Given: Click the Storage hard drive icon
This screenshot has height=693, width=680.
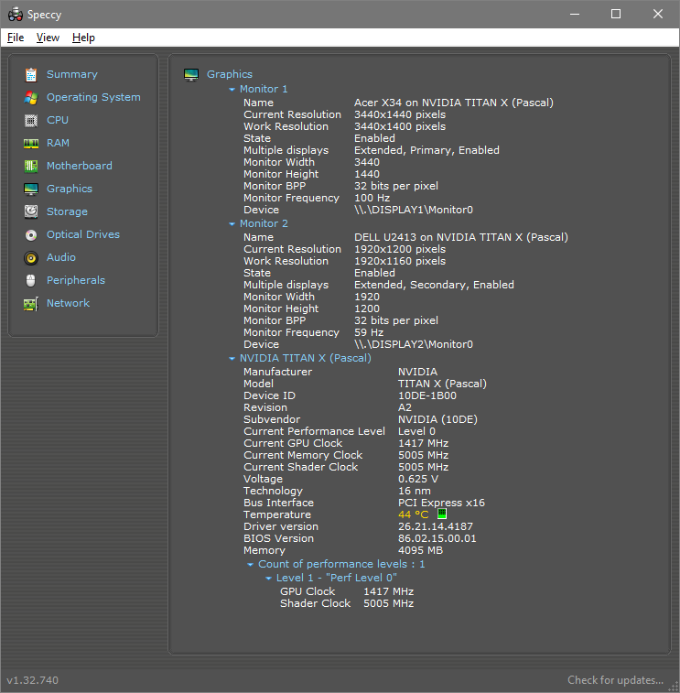Looking at the screenshot, I should pyautogui.click(x=31, y=212).
